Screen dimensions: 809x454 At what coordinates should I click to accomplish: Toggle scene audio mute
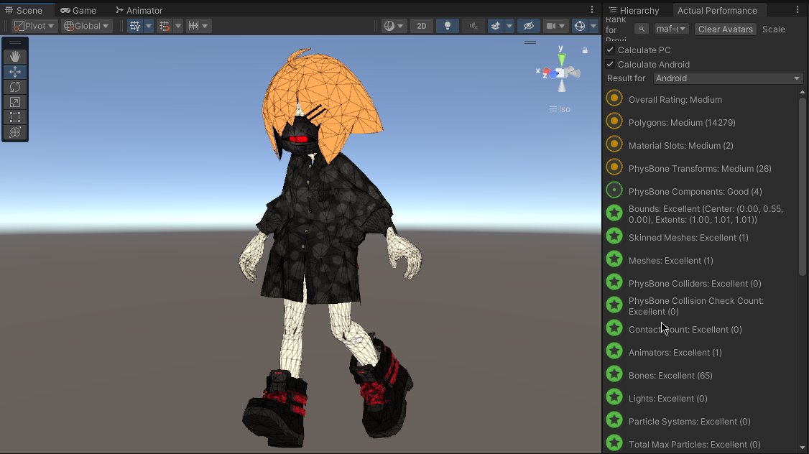tap(473, 26)
